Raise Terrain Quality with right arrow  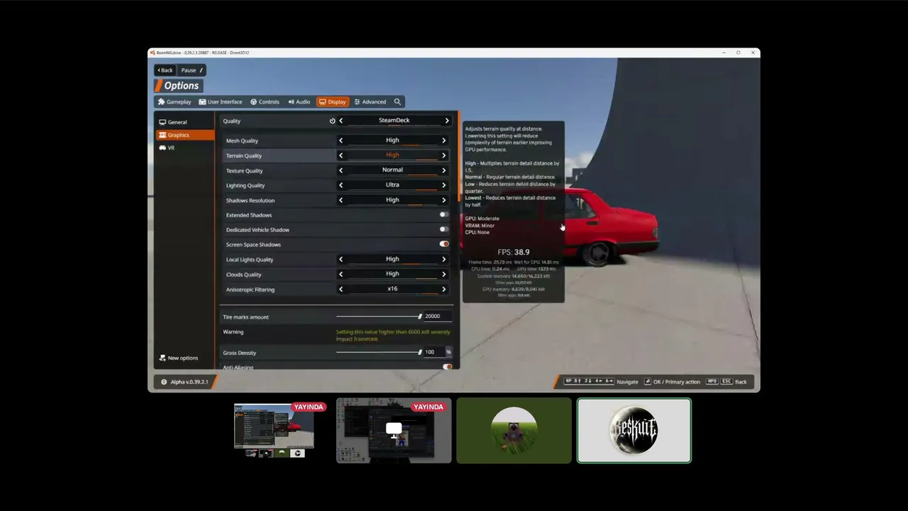pyautogui.click(x=444, y=155)
